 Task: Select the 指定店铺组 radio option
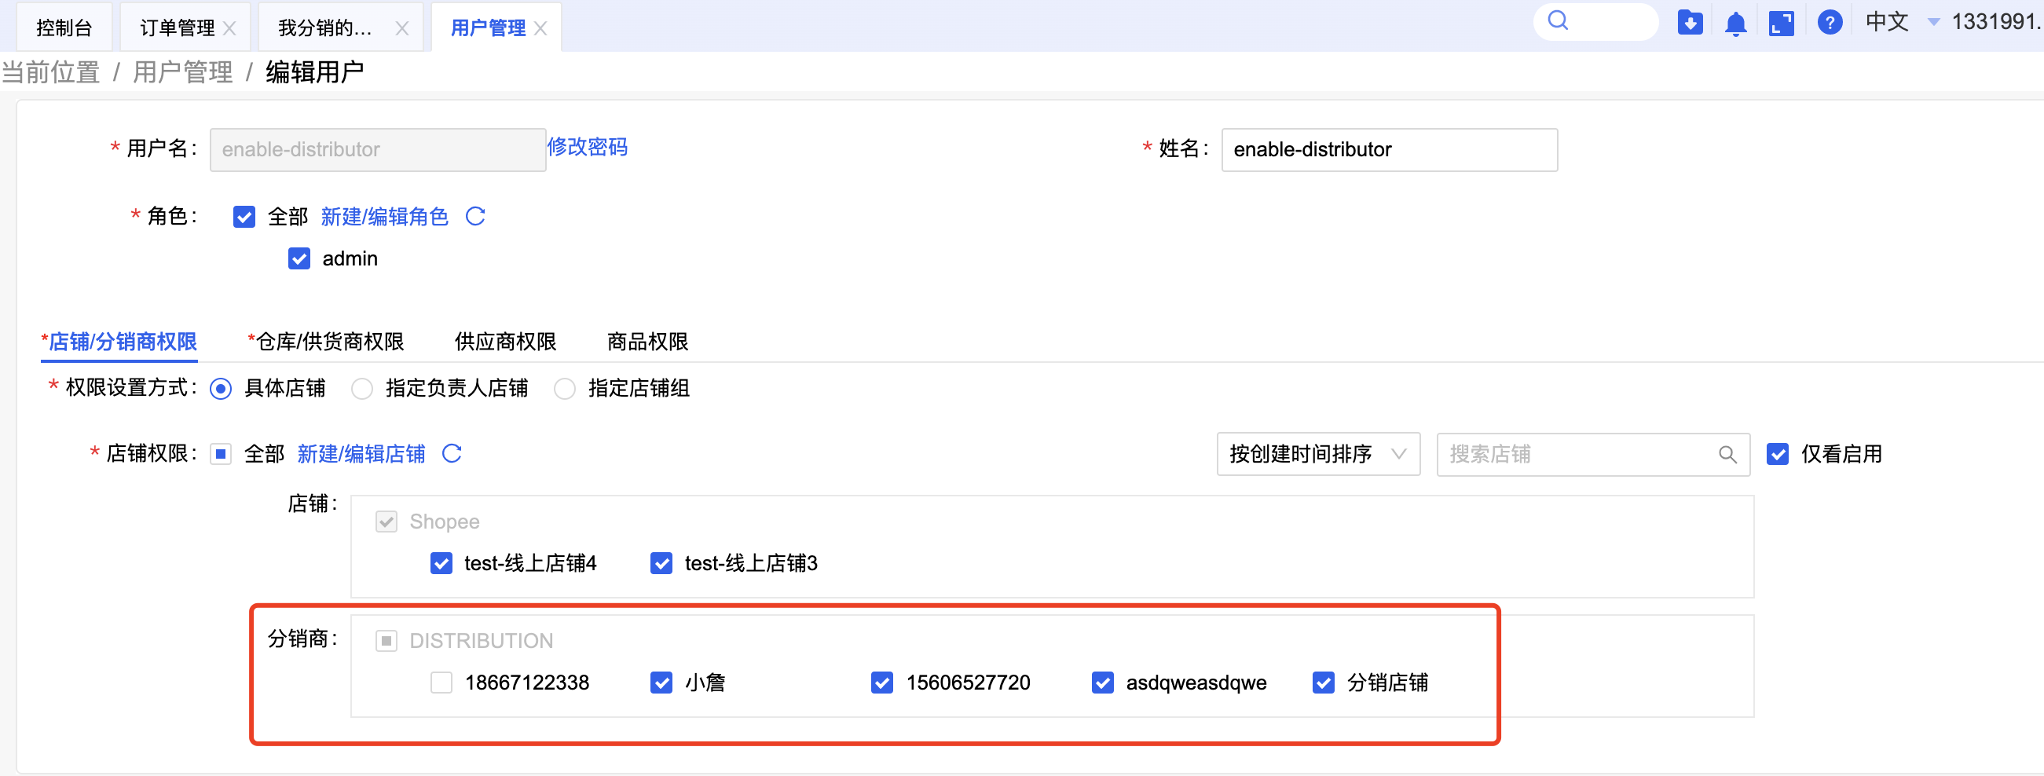pyautogui.click(x=564, y=389)
